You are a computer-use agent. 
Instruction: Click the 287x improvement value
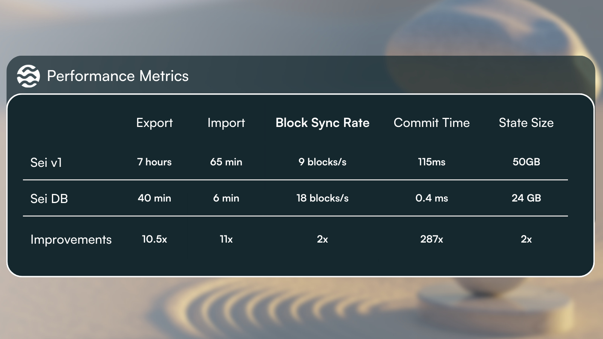432,239
